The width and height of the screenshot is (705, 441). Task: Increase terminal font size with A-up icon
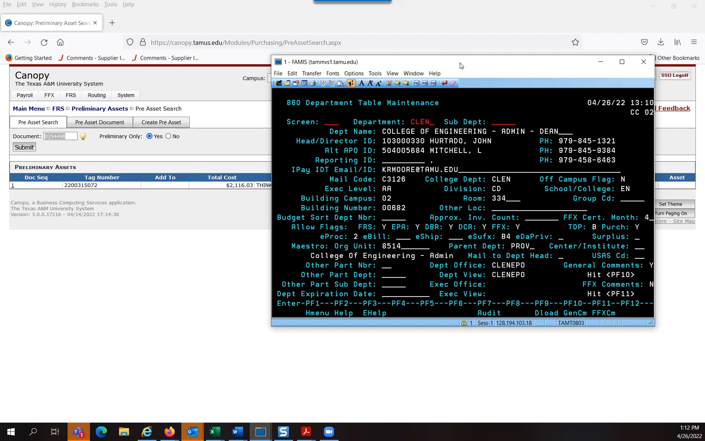coord(370,83)
